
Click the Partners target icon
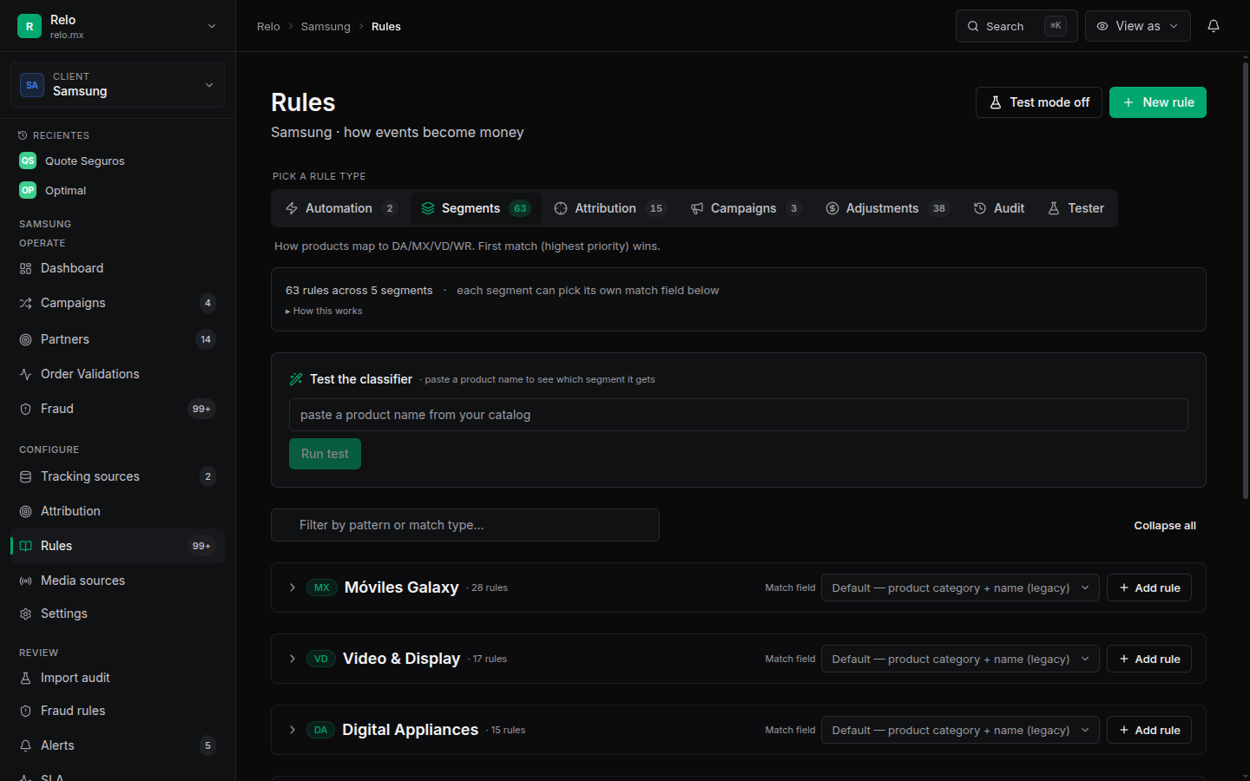(x=25, y=339)
